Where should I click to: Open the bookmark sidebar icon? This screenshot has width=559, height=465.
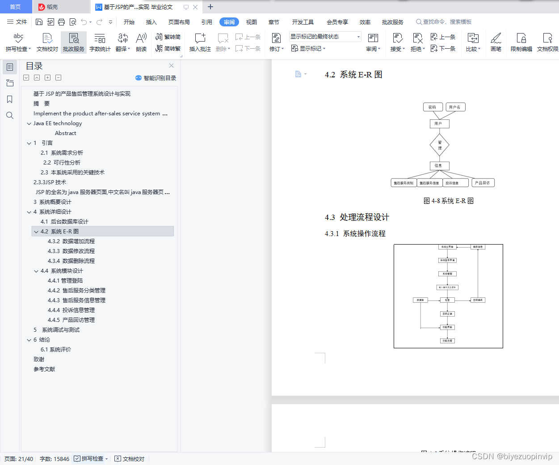click(10, 99)
